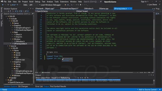This screenshot has width=162, height=91.
Task: Collapse the include folder node
Action: 8,19
